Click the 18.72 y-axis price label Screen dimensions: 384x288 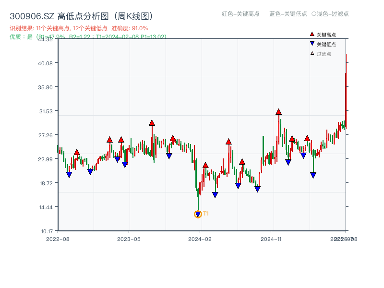coord(46,183)
